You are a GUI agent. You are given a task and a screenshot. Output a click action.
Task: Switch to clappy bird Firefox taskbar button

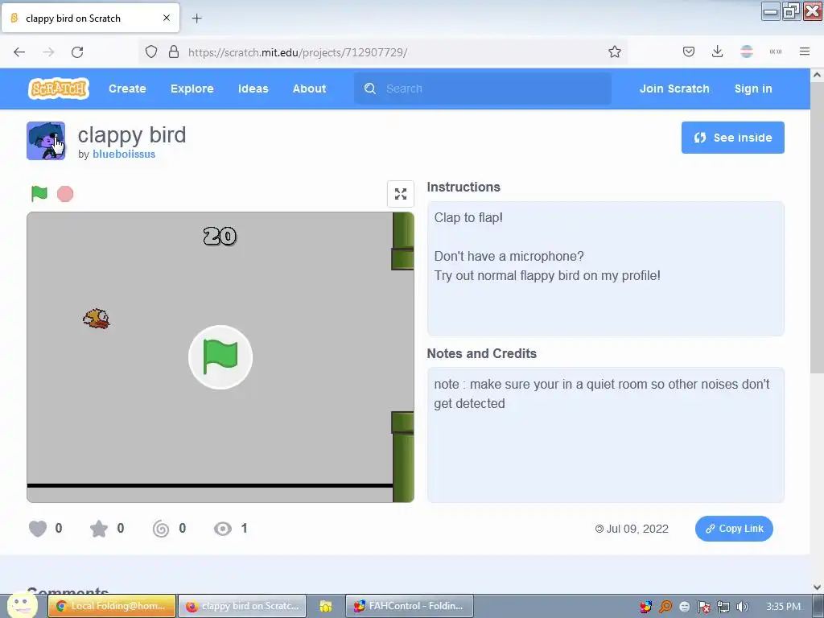(241, 606)
